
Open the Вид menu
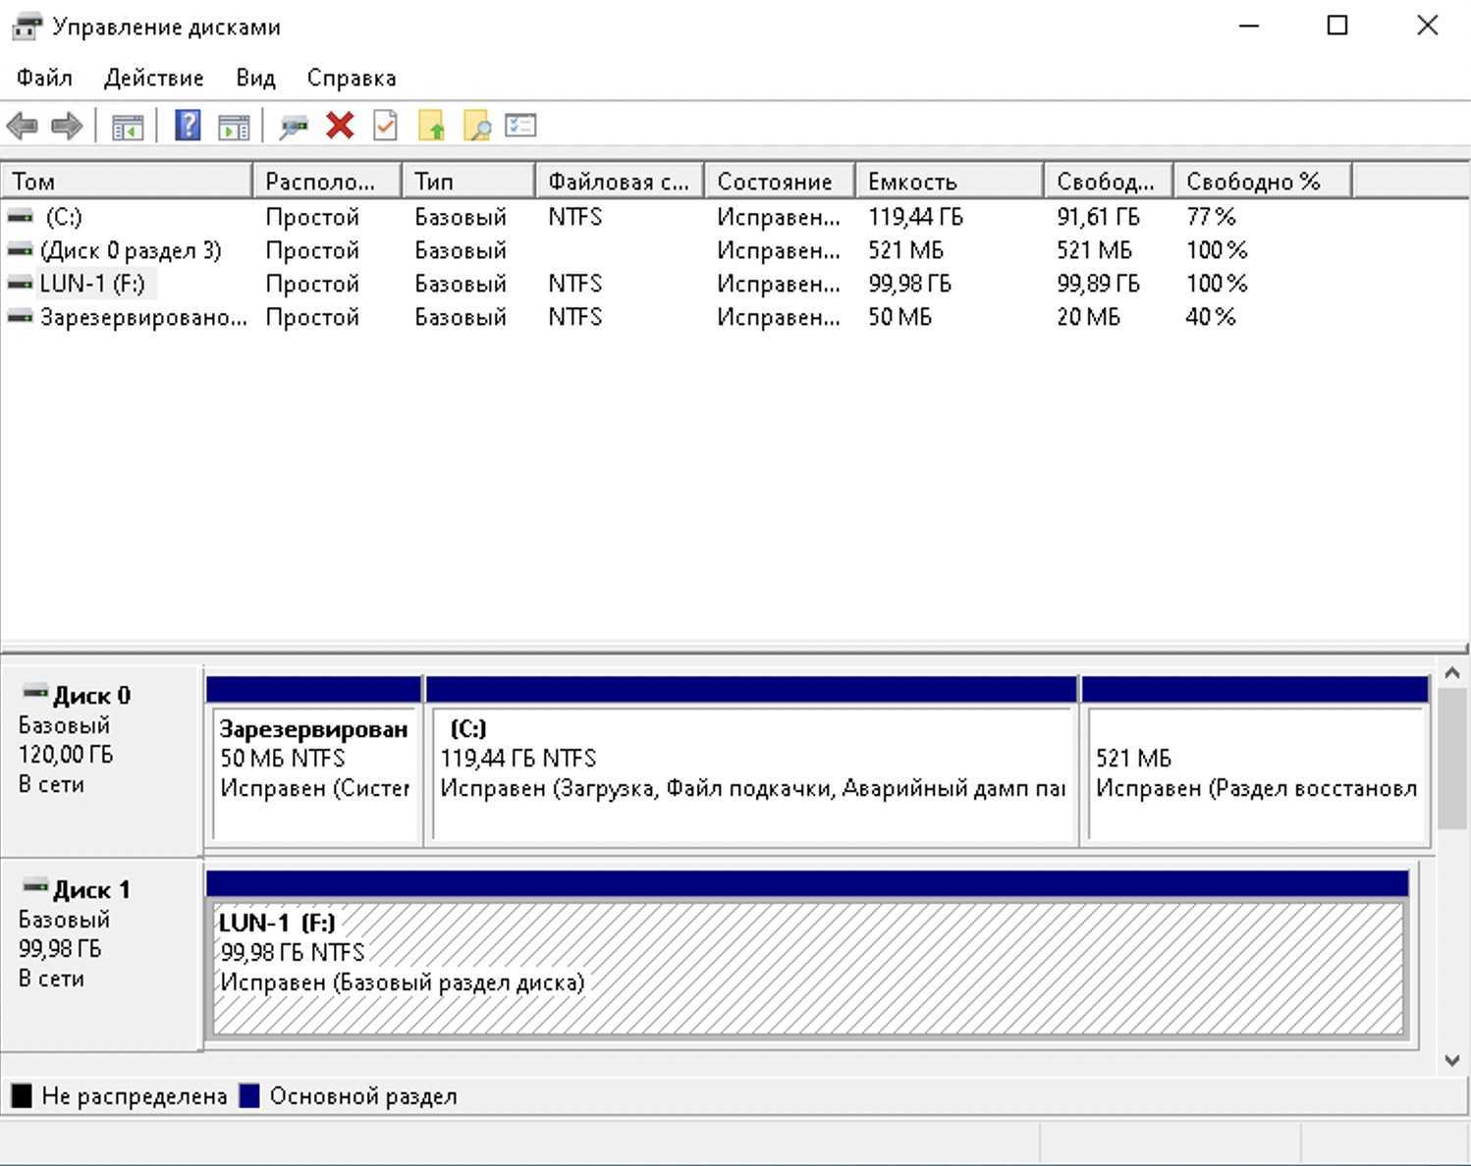coord(255,78)
